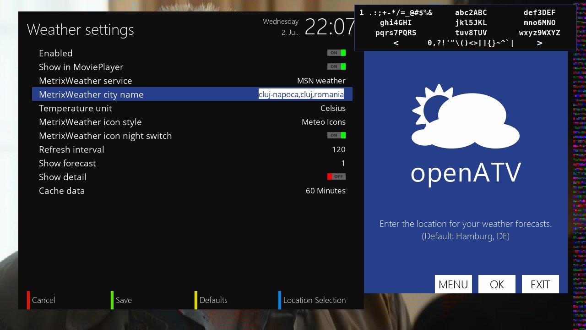Viewport: 586px width, 330px height.
Task: Change Temperature unit from Celsius
Action: click(332, 108)
